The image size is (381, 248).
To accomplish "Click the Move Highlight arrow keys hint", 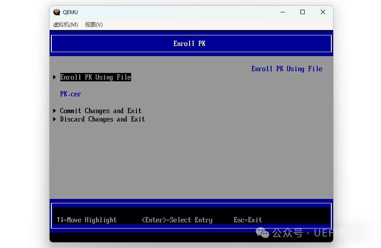I will coord(86,220).
